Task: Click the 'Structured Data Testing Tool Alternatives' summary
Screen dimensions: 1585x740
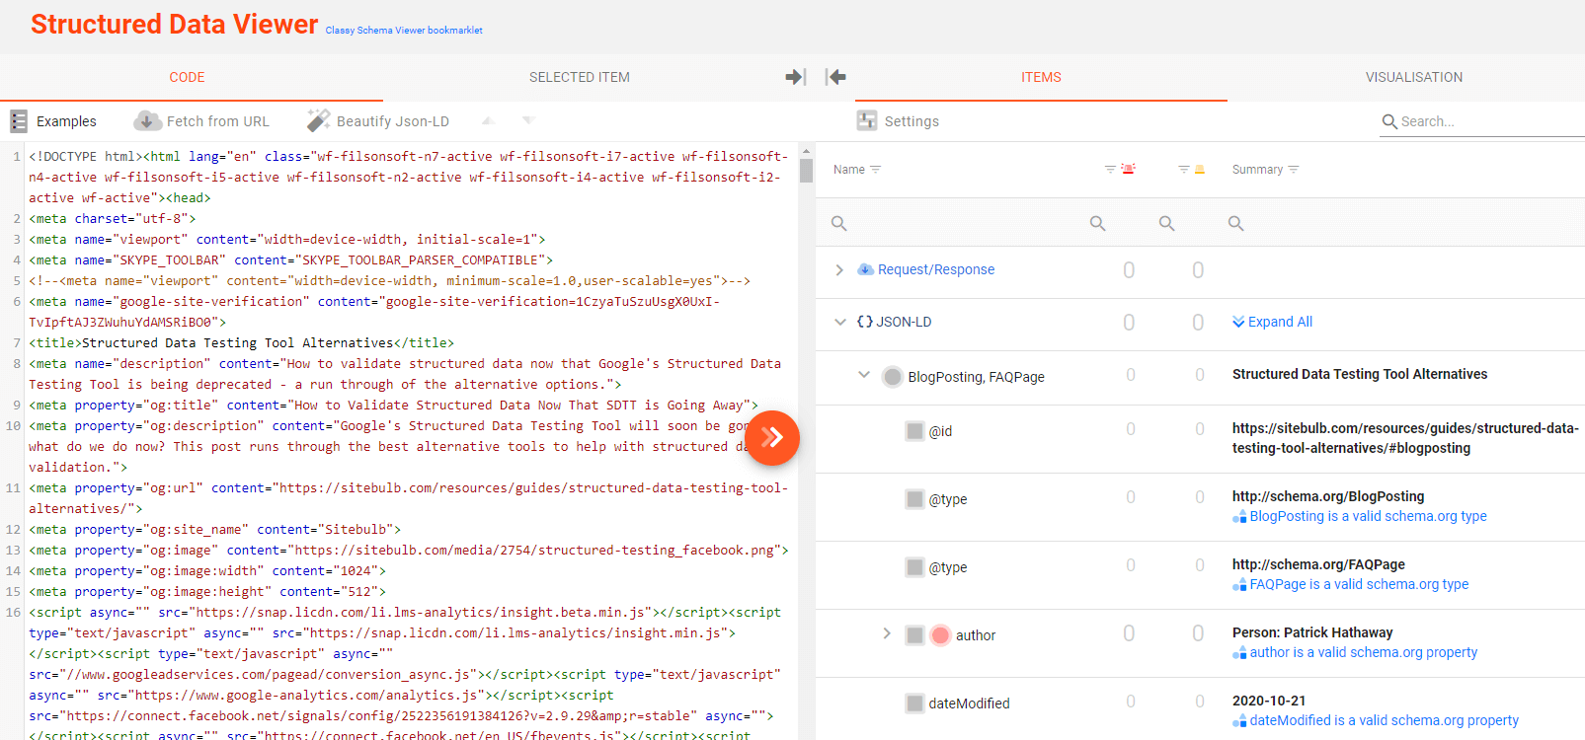Action: (x=1360, y=374)
